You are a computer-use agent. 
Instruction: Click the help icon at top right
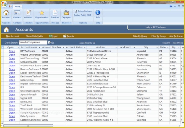[171, 6]
